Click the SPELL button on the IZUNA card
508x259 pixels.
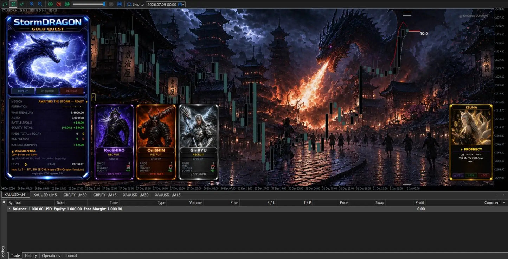click(458, 175)
